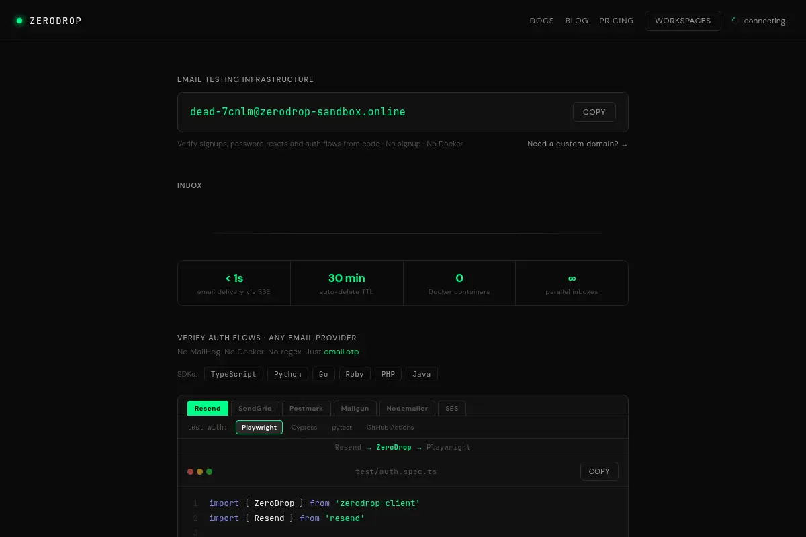Click ZeroDrop in the flow breadcrumb
This screenshot has width=806, height=537.
(394, 447)
